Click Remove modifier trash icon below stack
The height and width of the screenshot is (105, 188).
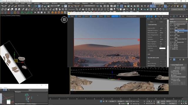(x=180, y=60)
